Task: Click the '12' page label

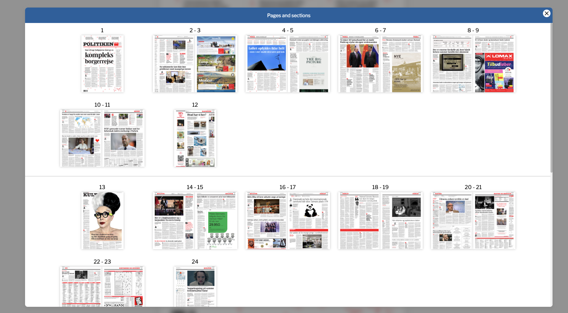Action: pos(195,105)
